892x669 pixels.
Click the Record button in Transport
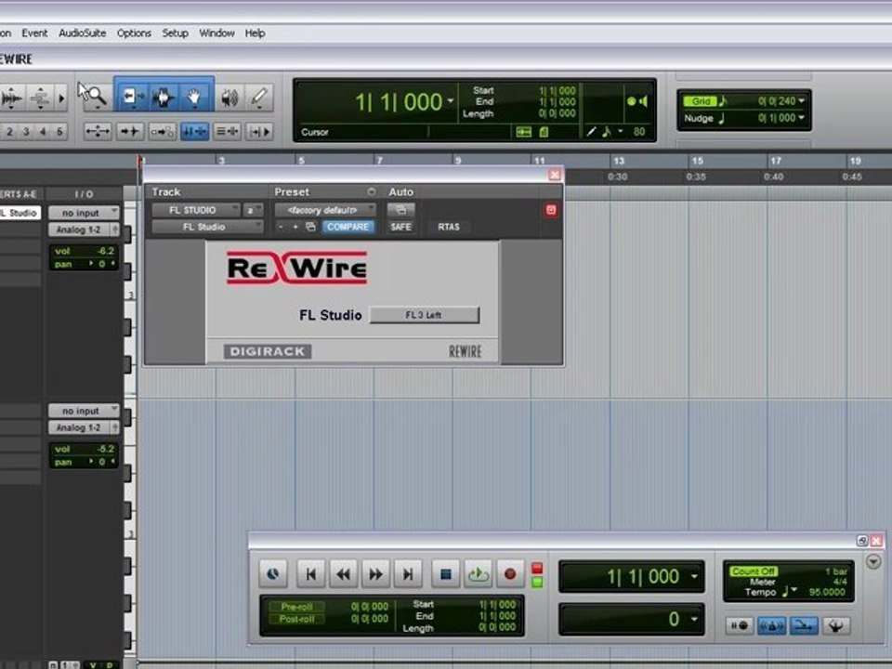click(x=510, y=573)
